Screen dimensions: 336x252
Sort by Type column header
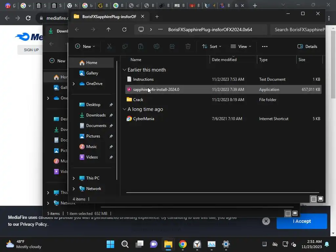tap(263, 60)
